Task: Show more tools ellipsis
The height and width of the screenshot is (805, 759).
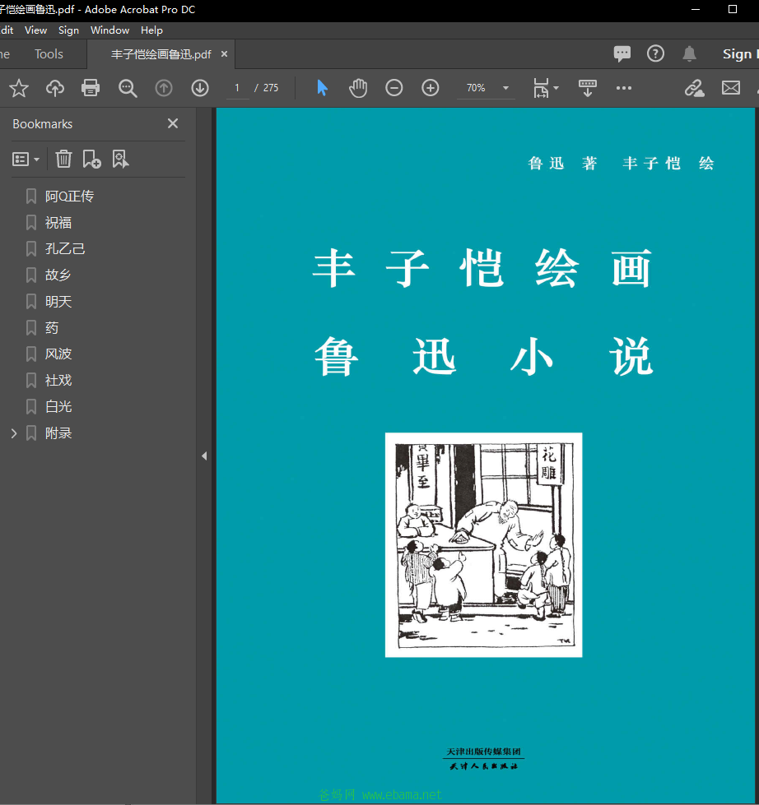Action: point(624,88)
